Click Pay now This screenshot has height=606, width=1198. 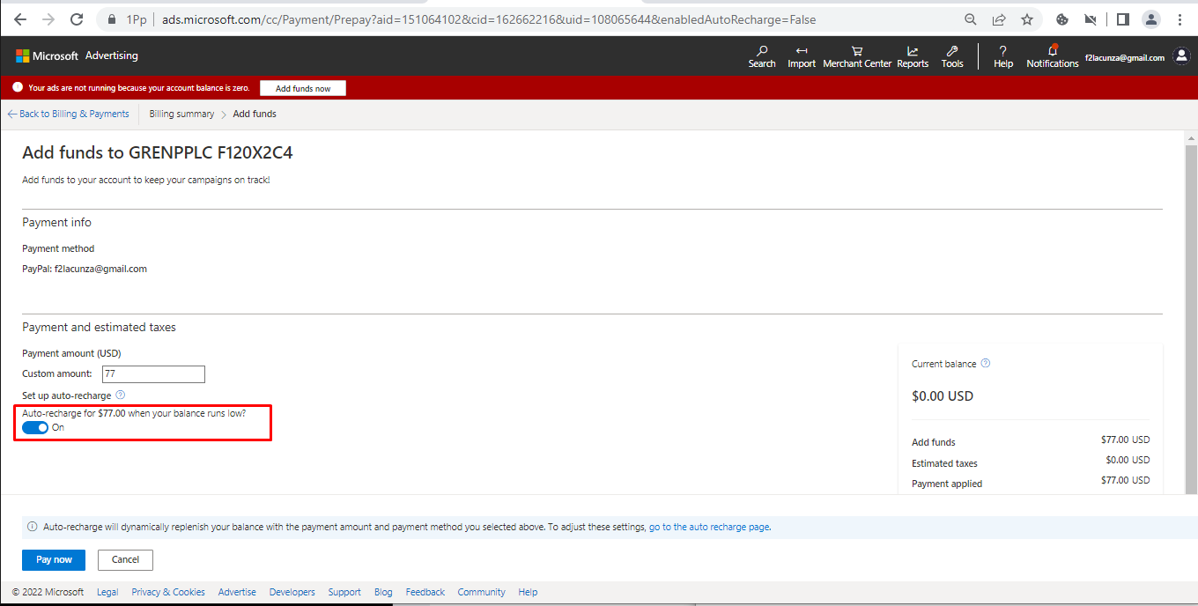tap(54, 559)
